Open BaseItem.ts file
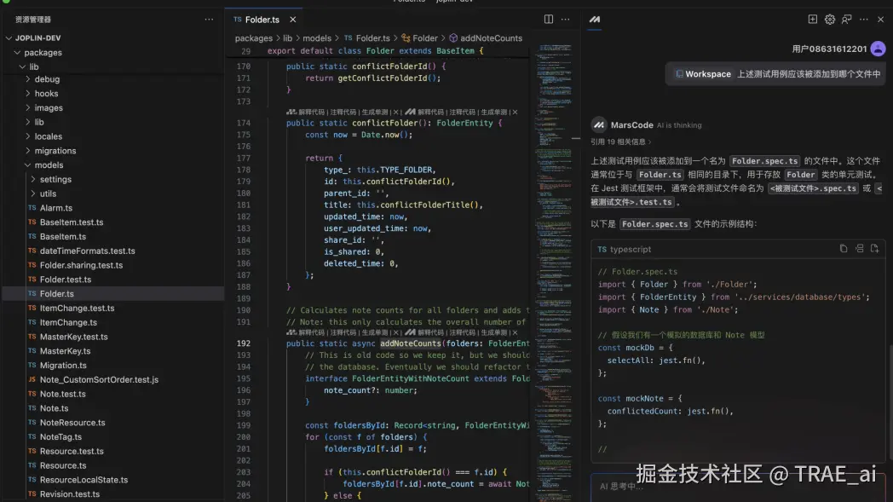The width and height of the screenshot is (893, 502). (x=112, y=236)
